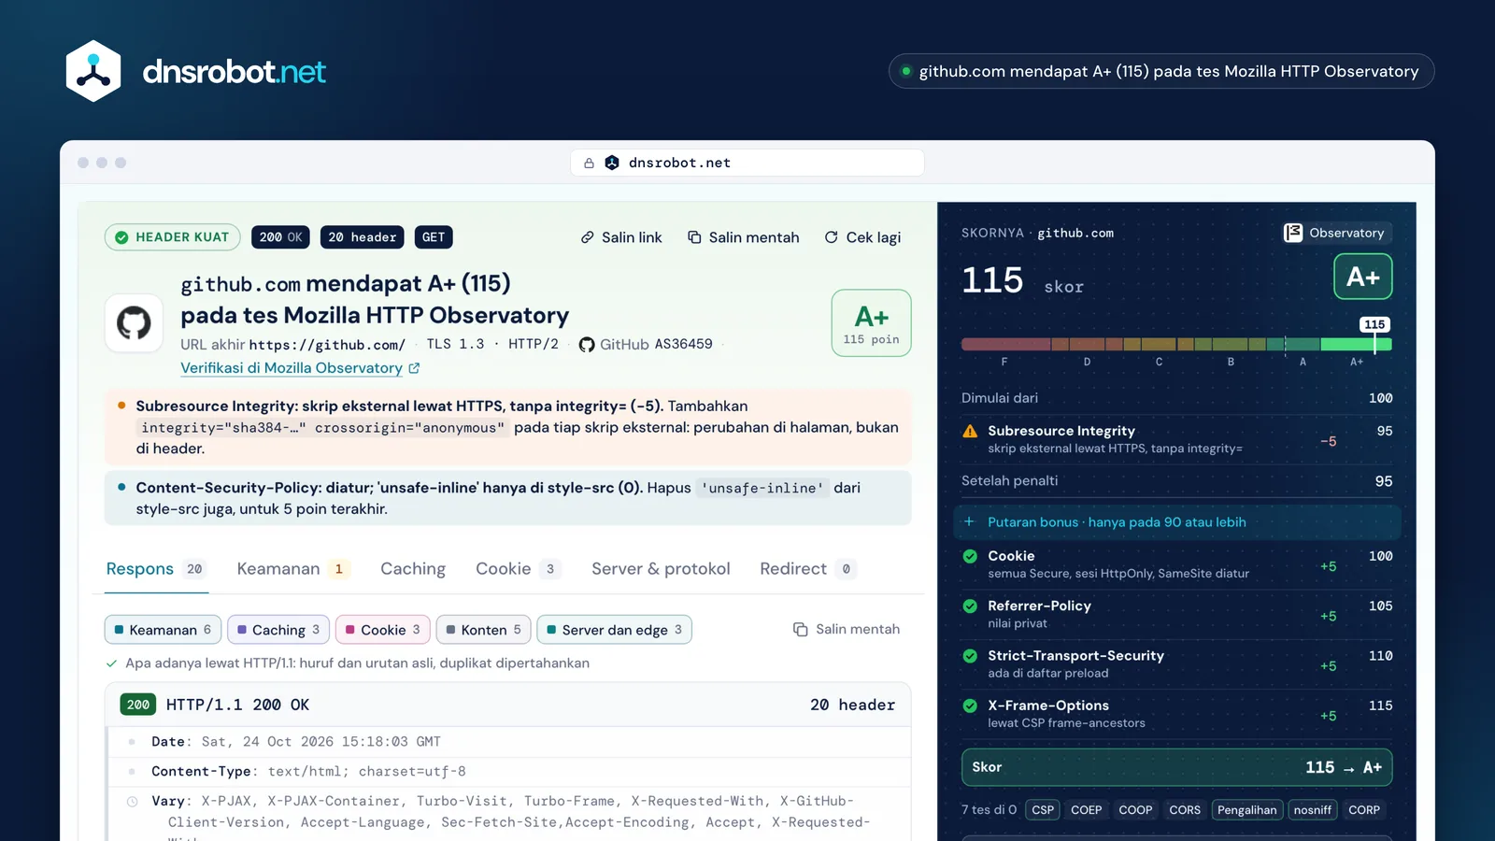1495x841 pixels.
Task: Click the green check icon beside X-Frame-Options
Action: click(x=970, y=706)
